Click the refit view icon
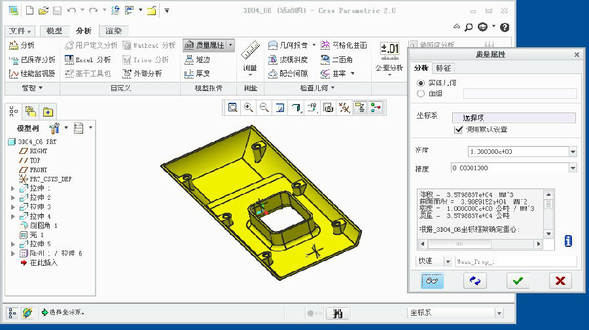Viewport: 589px width, 330px height. pos(233,108)
